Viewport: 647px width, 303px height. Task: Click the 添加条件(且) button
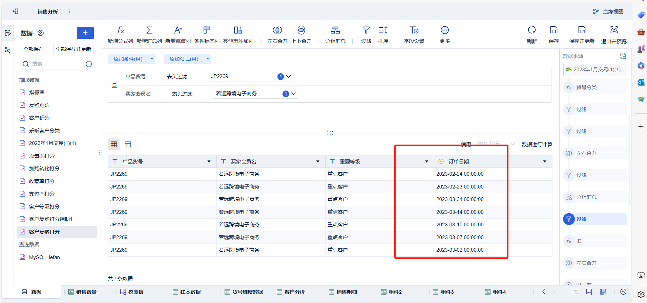point(128,59)
